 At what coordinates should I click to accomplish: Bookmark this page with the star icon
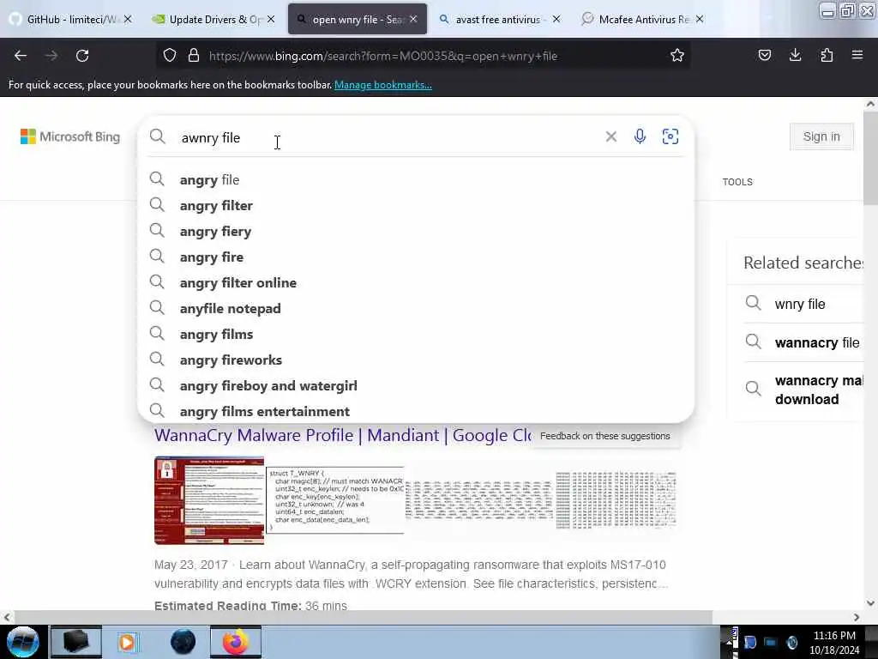pyautogui.click(x=677, y=56)
